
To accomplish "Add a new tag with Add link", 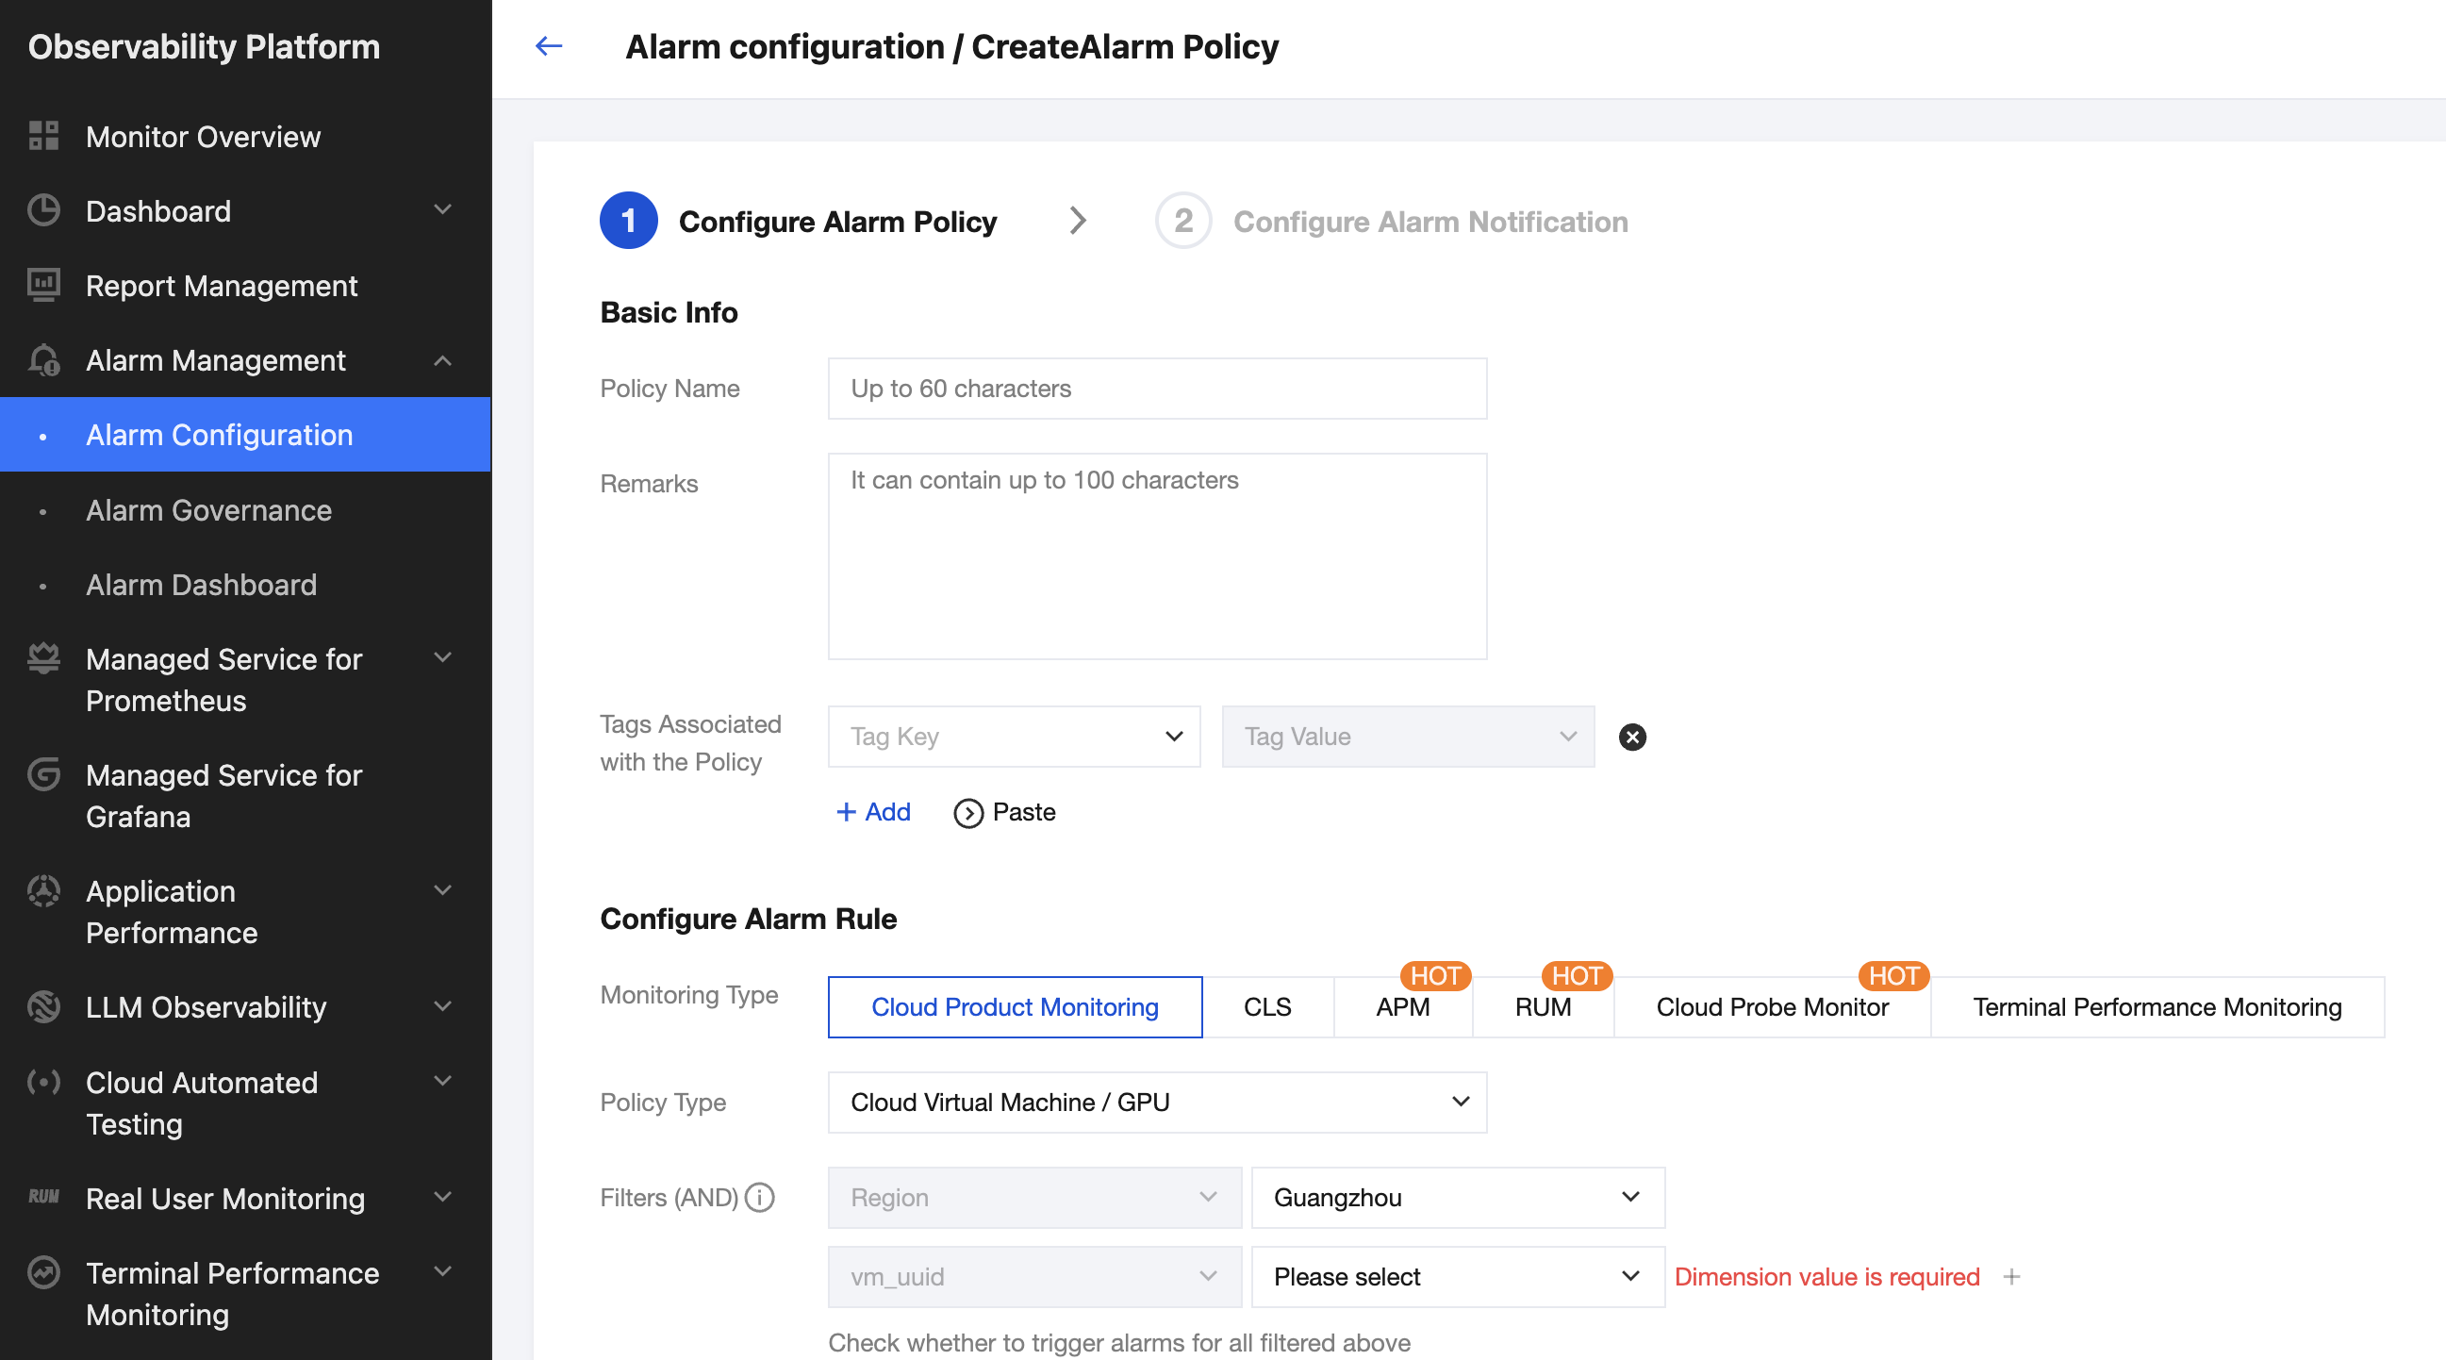I will tap(872, 812).
